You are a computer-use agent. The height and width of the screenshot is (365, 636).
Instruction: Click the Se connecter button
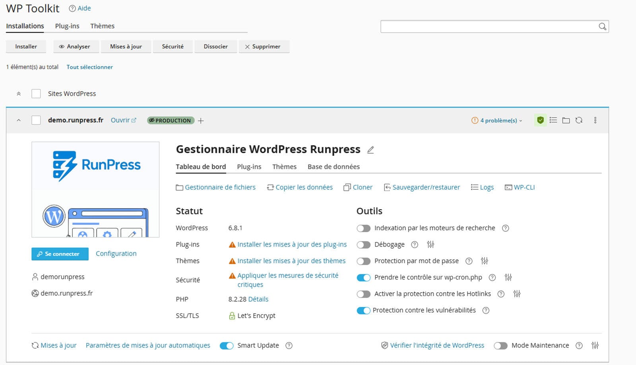(60, 254)
